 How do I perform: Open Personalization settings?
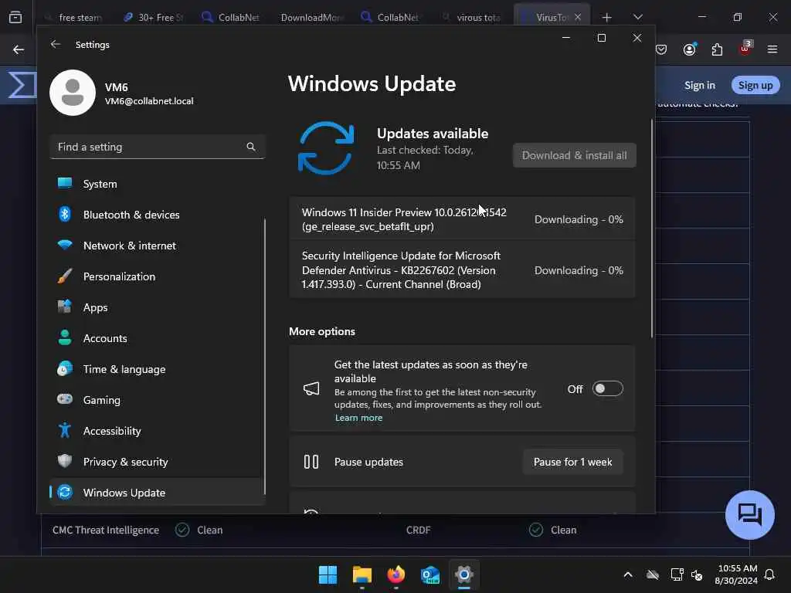pyautogui.click(x=157, y=276)
